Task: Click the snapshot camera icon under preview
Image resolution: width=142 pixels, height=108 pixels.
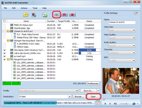Action: (x=134, y=104)
